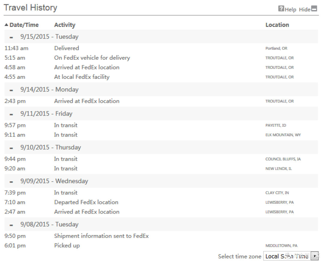This screenshot has width=323, height=262.
Task: Click the Activity column header
Action: [x=65, y=25]
